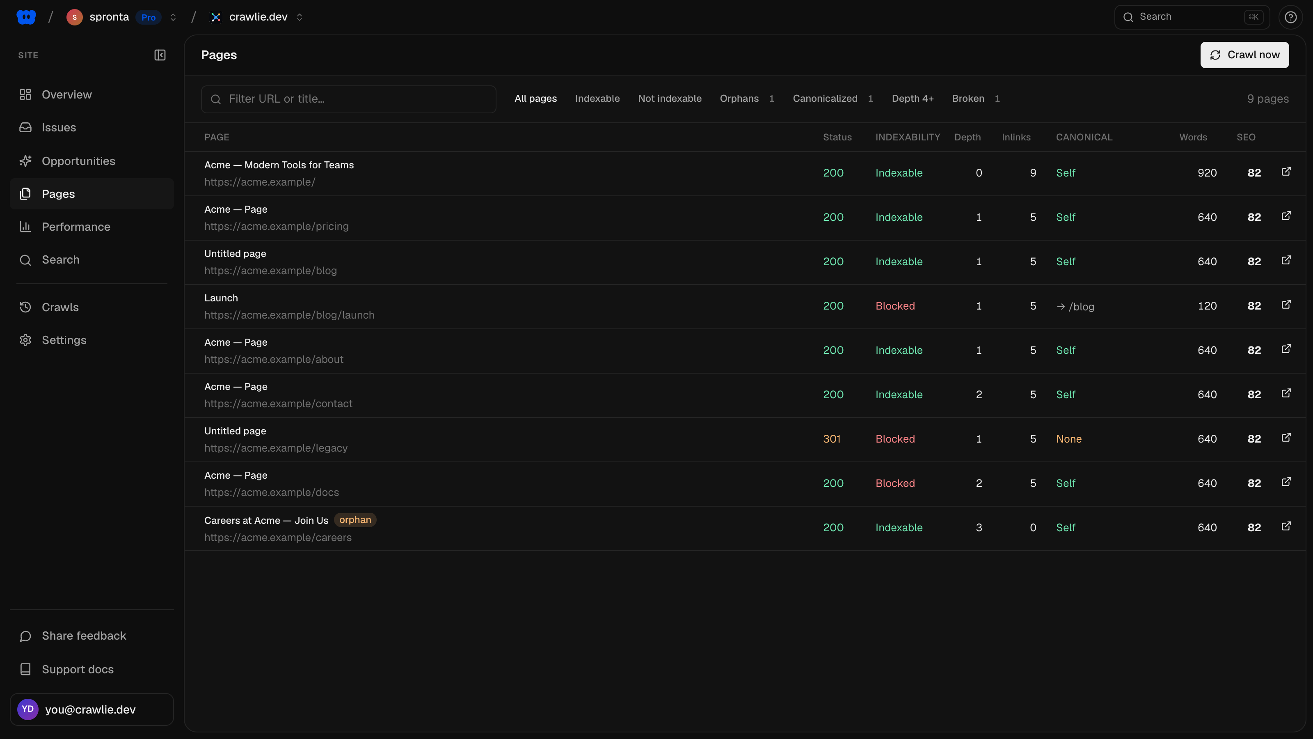Open Support docs link
Viewport: 1313px width, 739px height.
pyautogui.click(x=92, y=669)
